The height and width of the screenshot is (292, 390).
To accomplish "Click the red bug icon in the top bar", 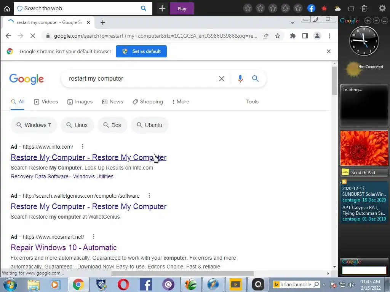I will click(324, 8).
